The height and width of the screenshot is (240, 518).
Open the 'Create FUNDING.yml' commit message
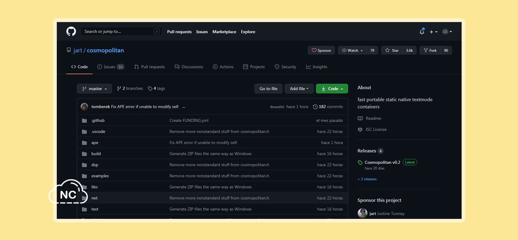[189, 120]
